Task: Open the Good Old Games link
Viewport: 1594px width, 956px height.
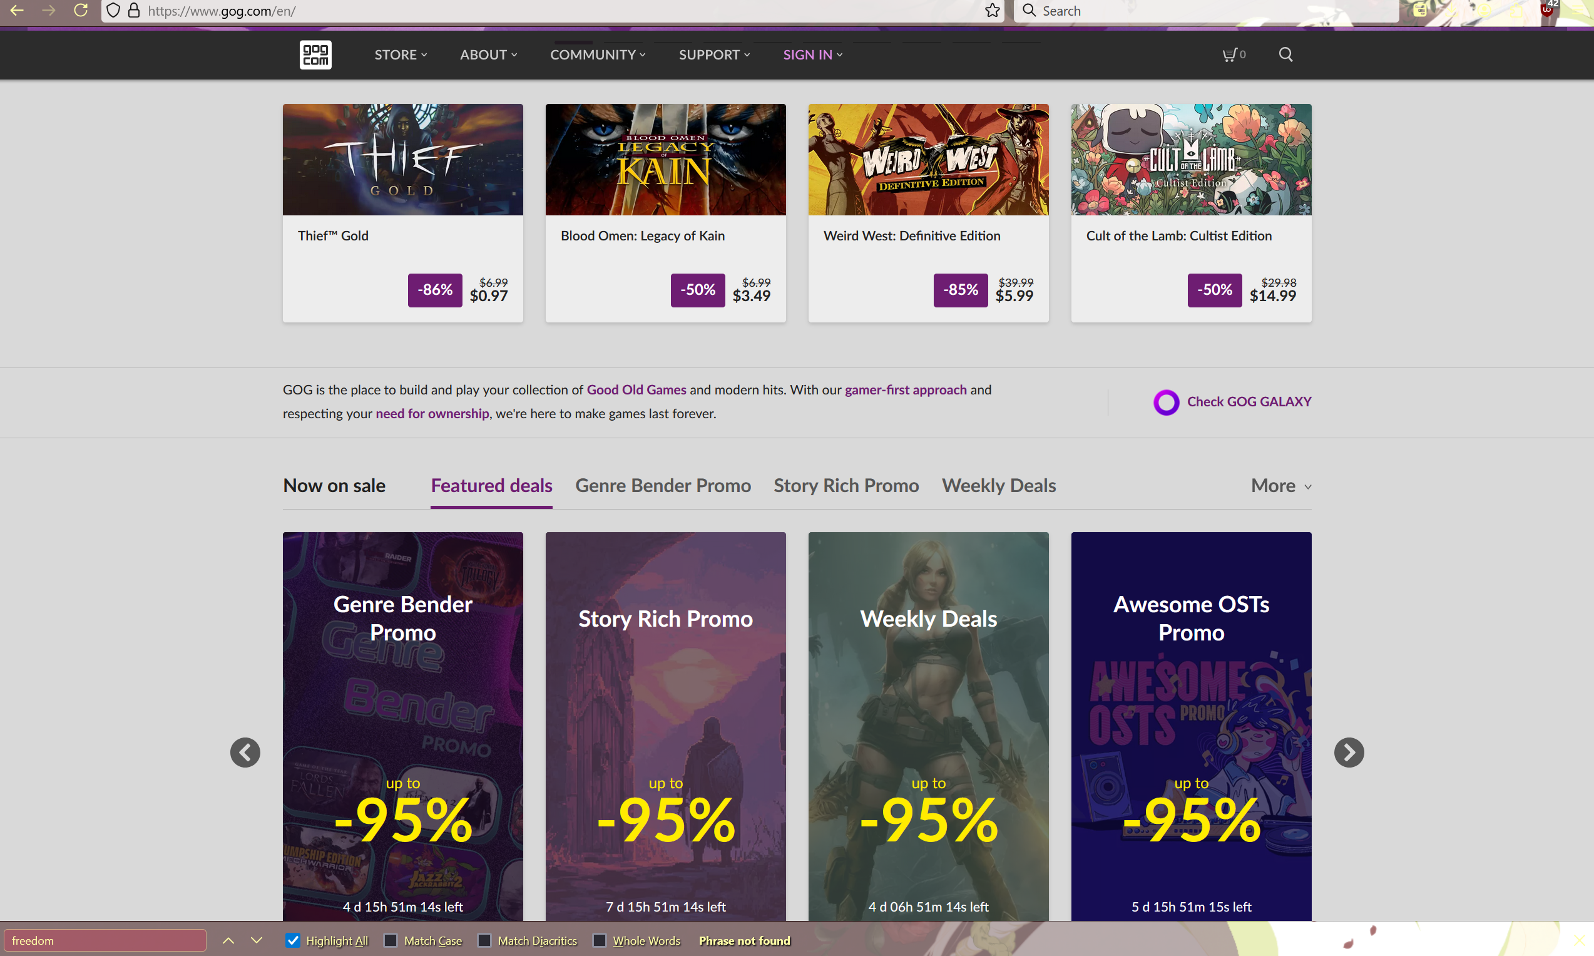Action: tap(636, 390)
